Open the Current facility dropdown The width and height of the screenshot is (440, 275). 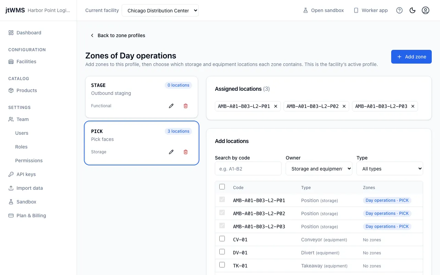(x=160, y=10)
